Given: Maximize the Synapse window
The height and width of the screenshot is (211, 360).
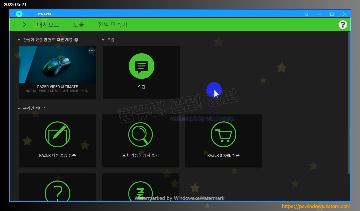Looking at the screenshot, I should tap(332, 14).
